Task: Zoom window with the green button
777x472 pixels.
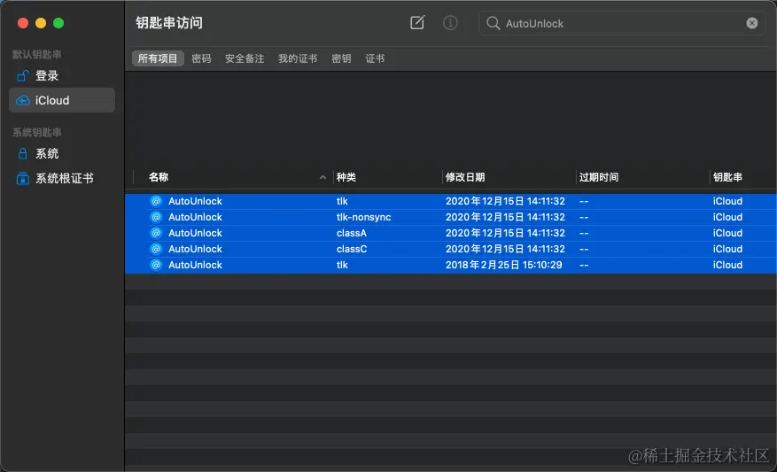Action: click(58, 23)
